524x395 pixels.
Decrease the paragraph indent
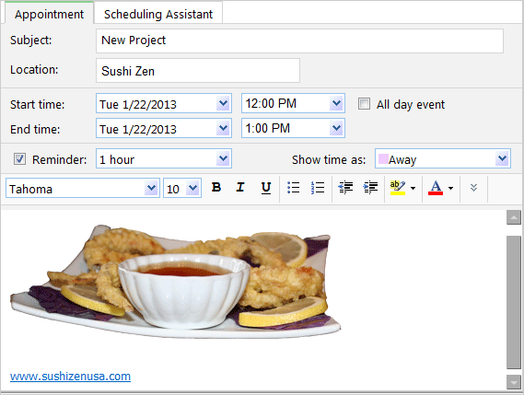tap(345, 188)
